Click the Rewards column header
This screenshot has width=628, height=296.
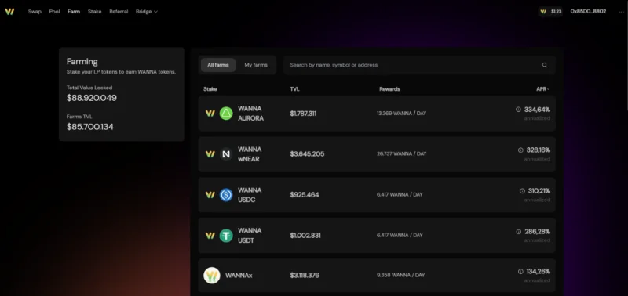tap(389, 89)
